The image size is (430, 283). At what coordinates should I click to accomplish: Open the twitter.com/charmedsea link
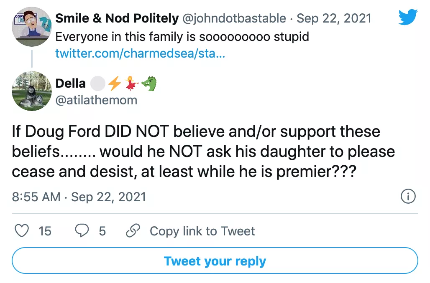[141, 54]
